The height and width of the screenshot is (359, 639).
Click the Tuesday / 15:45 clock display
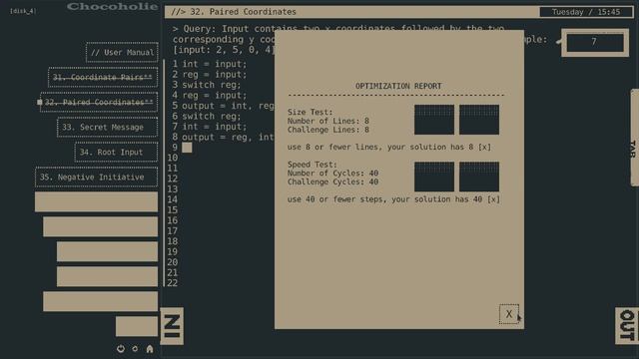tap(586, 12)
